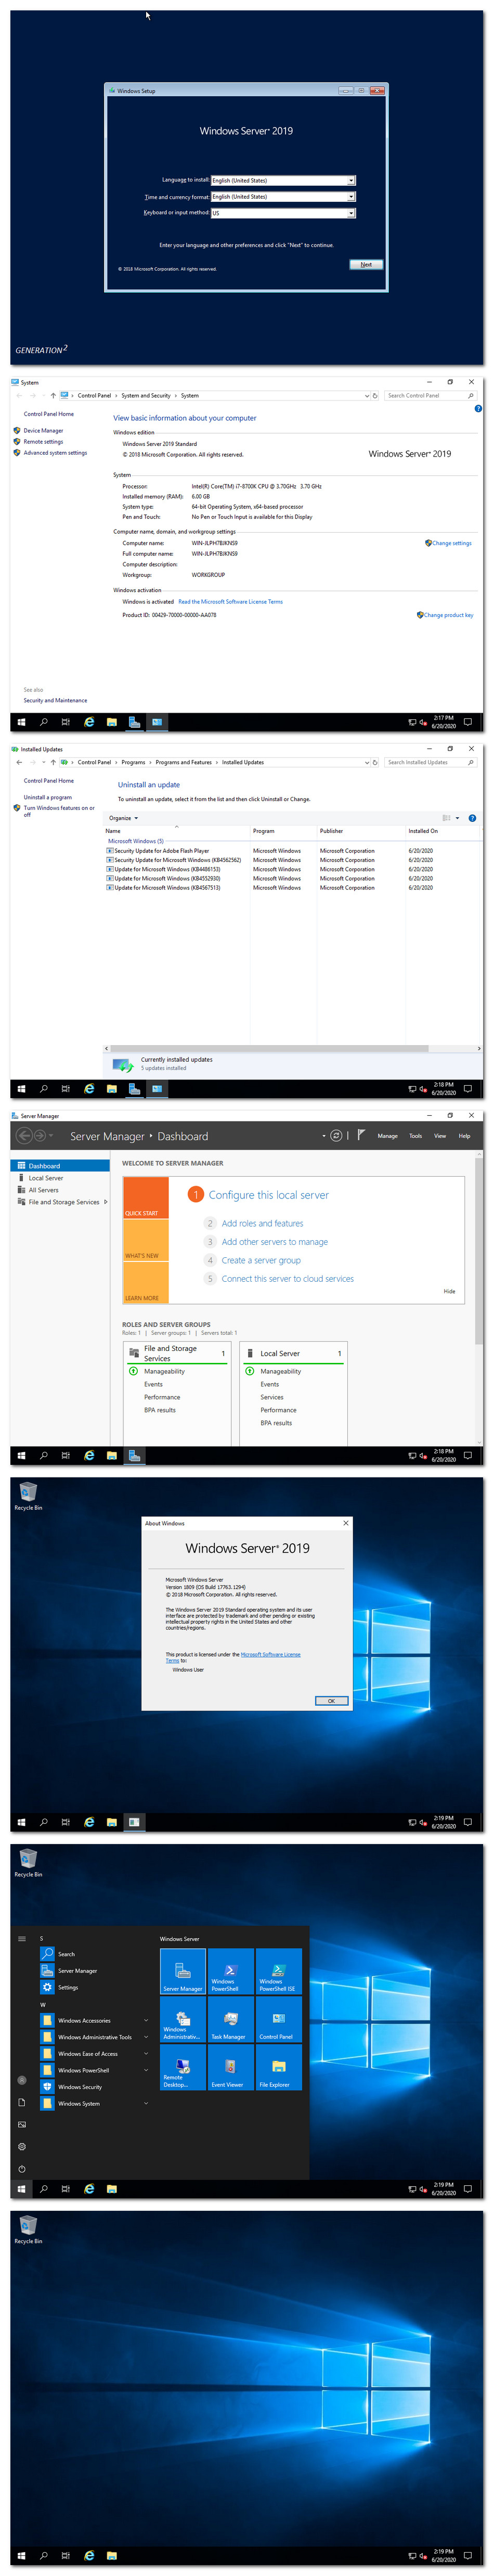494x2576 pixels.
Task: Open the Server Manager tile in Start menu
Action: (183, 1971)
